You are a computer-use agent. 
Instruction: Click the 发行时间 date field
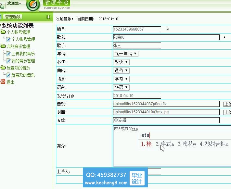tap(137, 96)
